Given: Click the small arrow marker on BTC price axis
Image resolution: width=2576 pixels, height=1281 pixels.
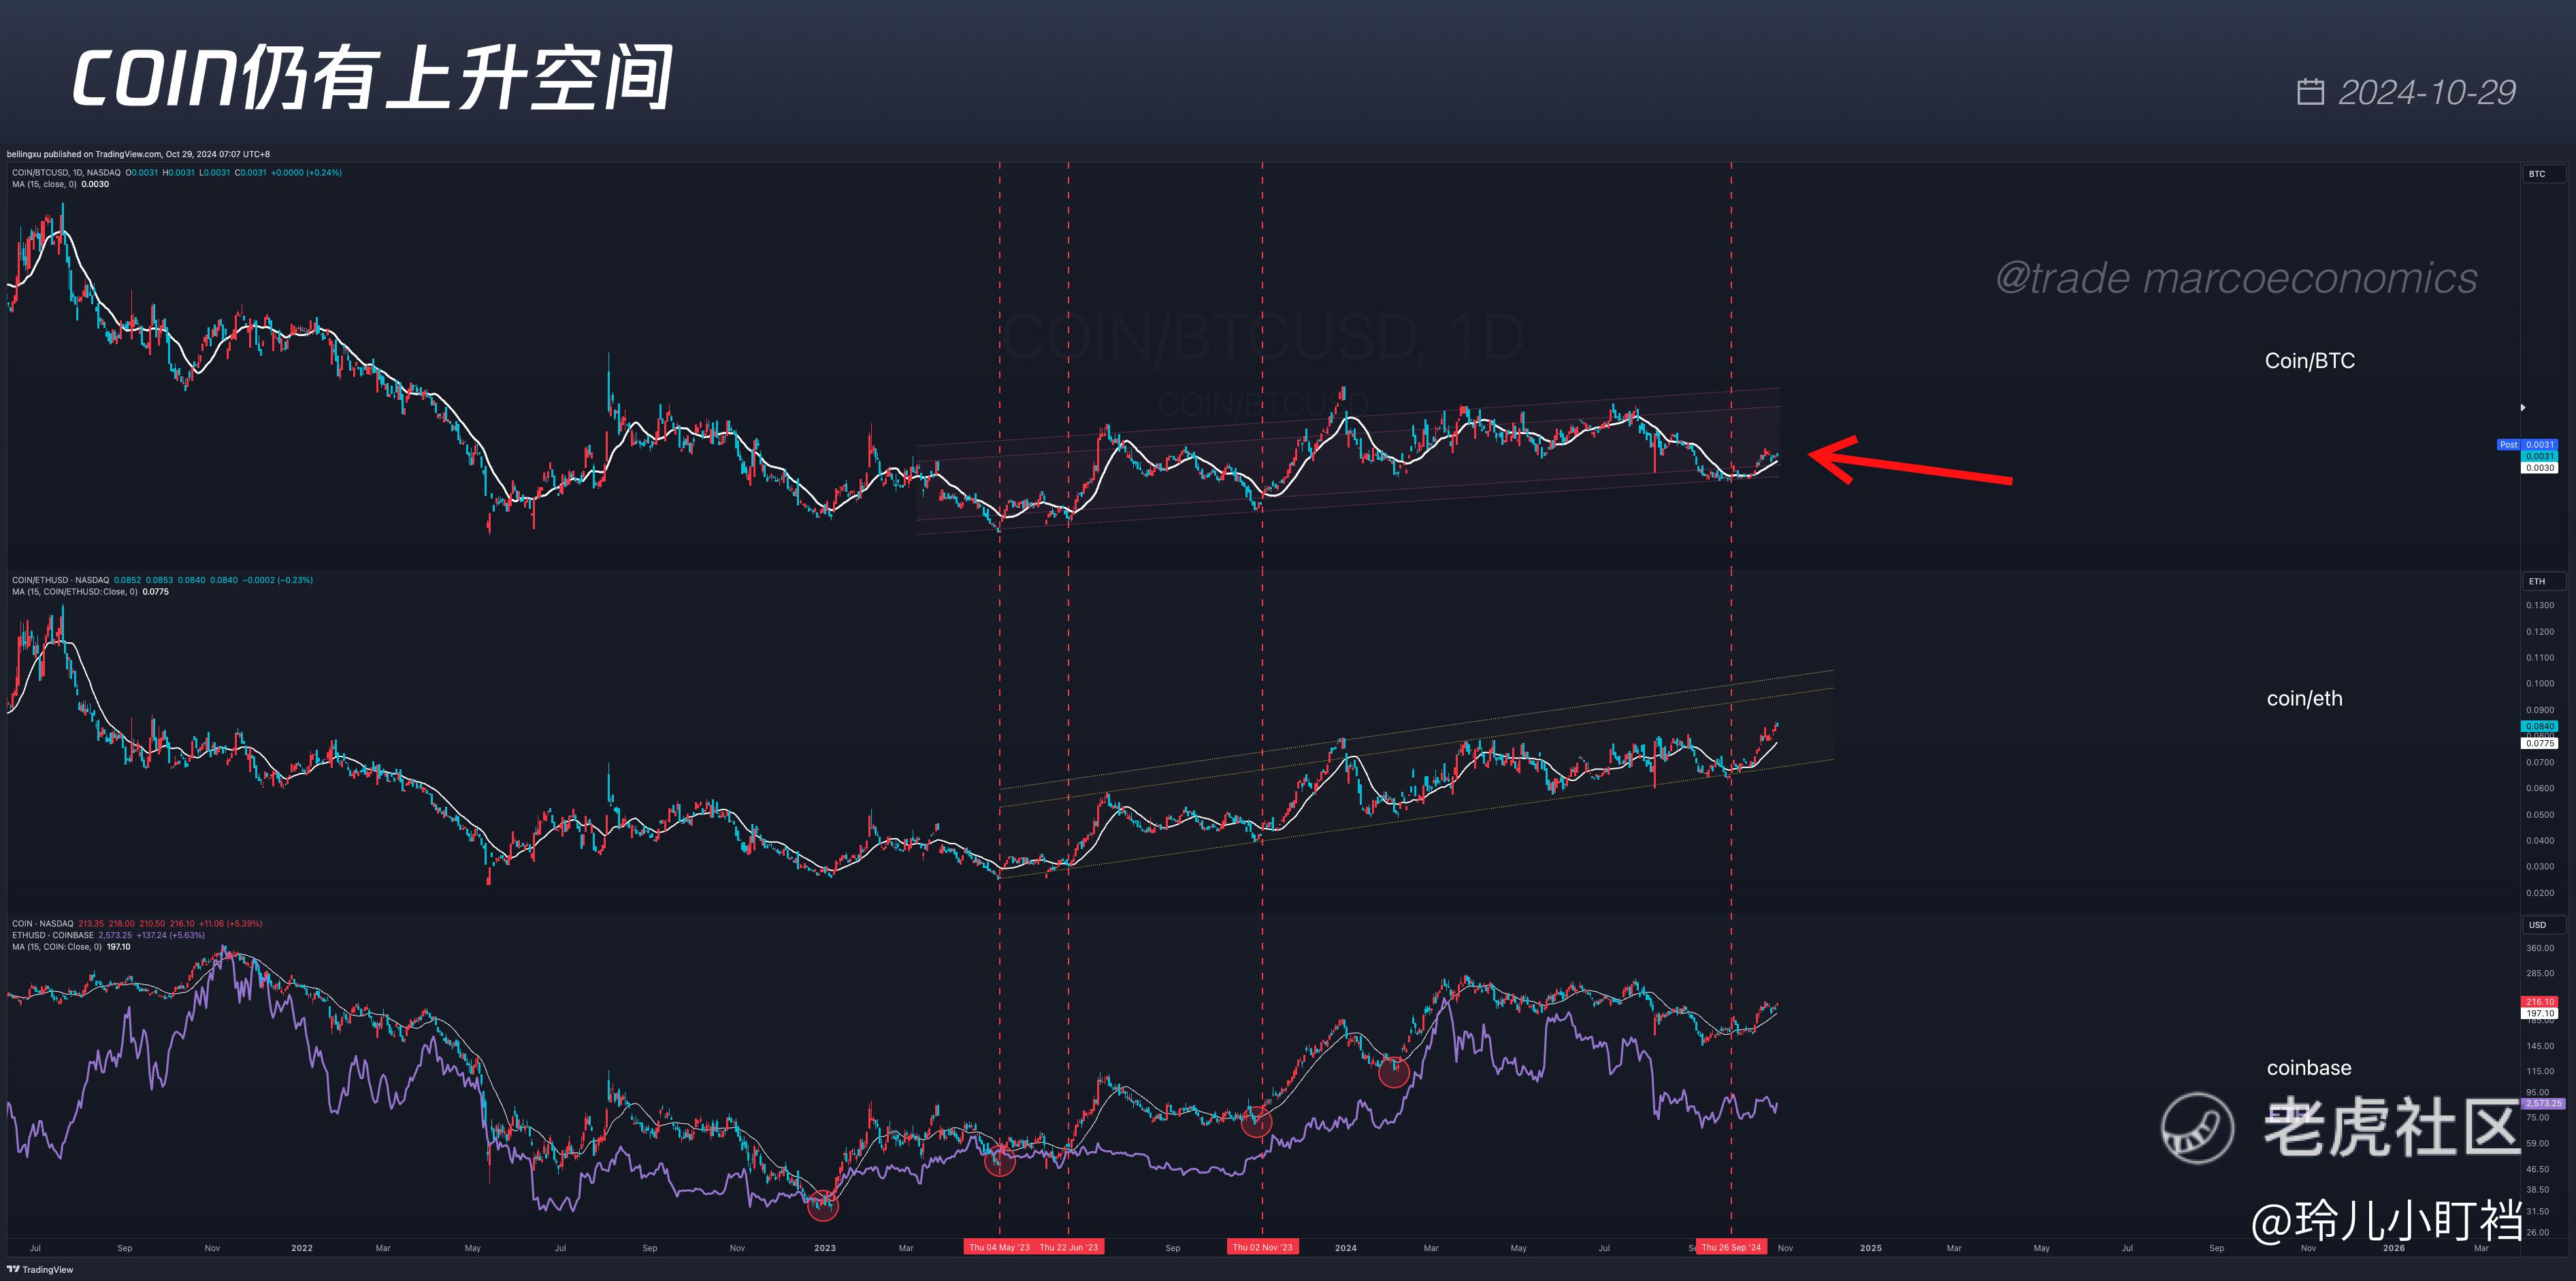Looking at the screenshot, I should tap(2523, 407).
